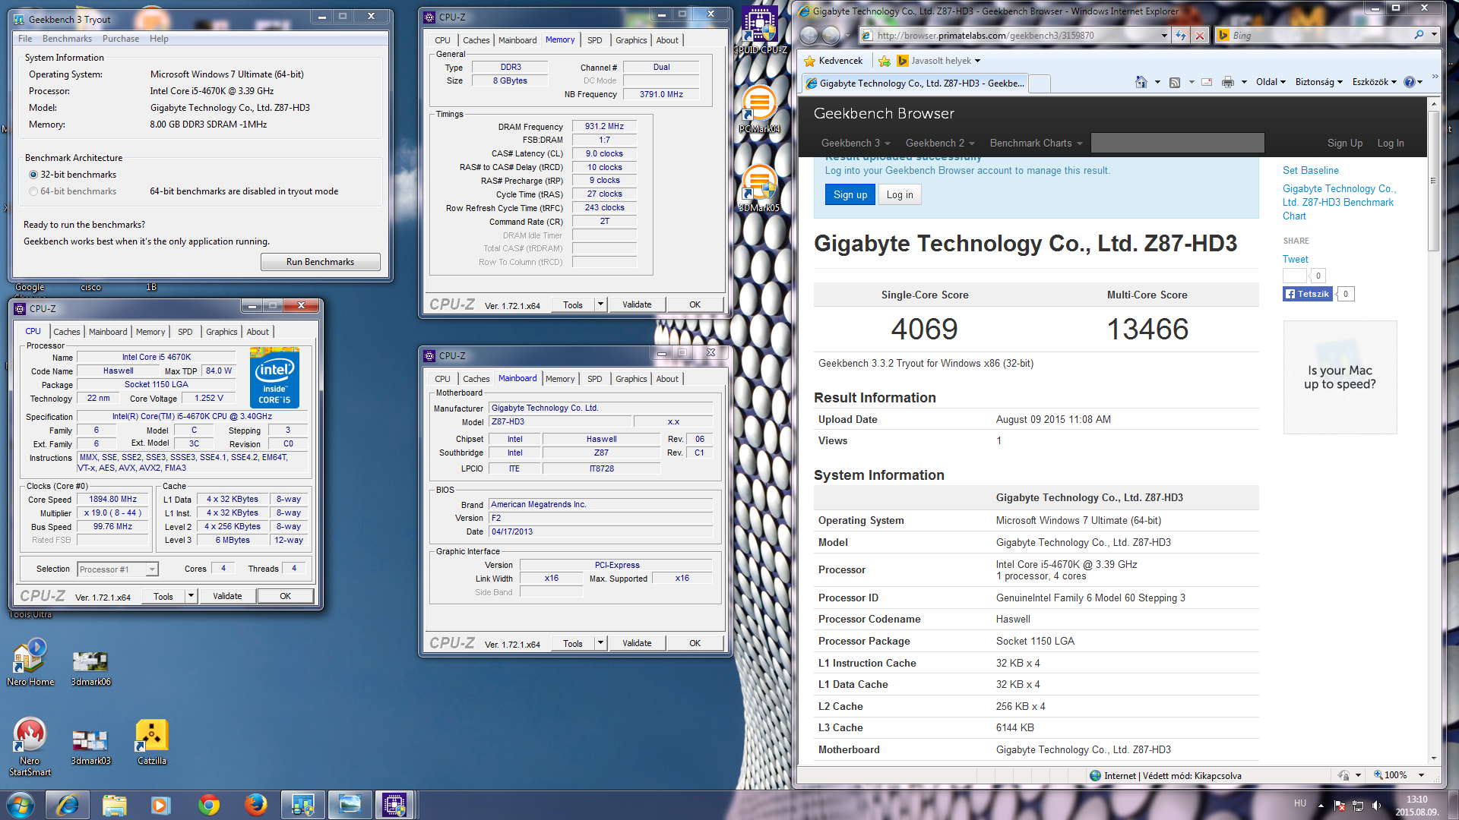Open the Catzilla desktop shortcut
This screenshot has height=820, width=1459.
pyautogui.click(x=151, y=743)
